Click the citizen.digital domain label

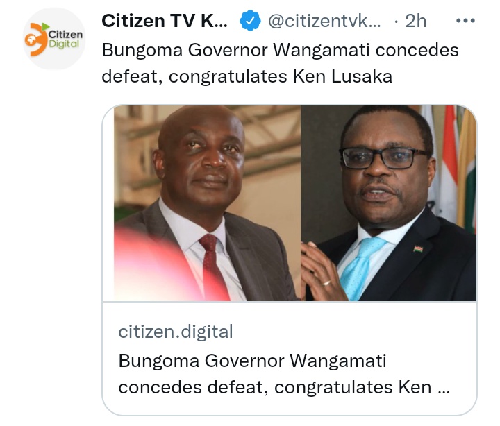(x=176, y=332)
